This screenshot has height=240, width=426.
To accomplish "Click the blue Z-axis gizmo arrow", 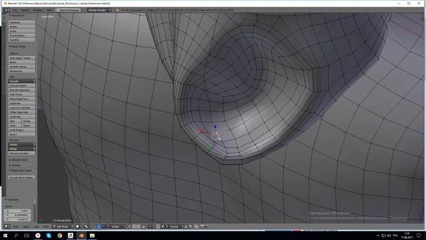I will click(216, 127).
